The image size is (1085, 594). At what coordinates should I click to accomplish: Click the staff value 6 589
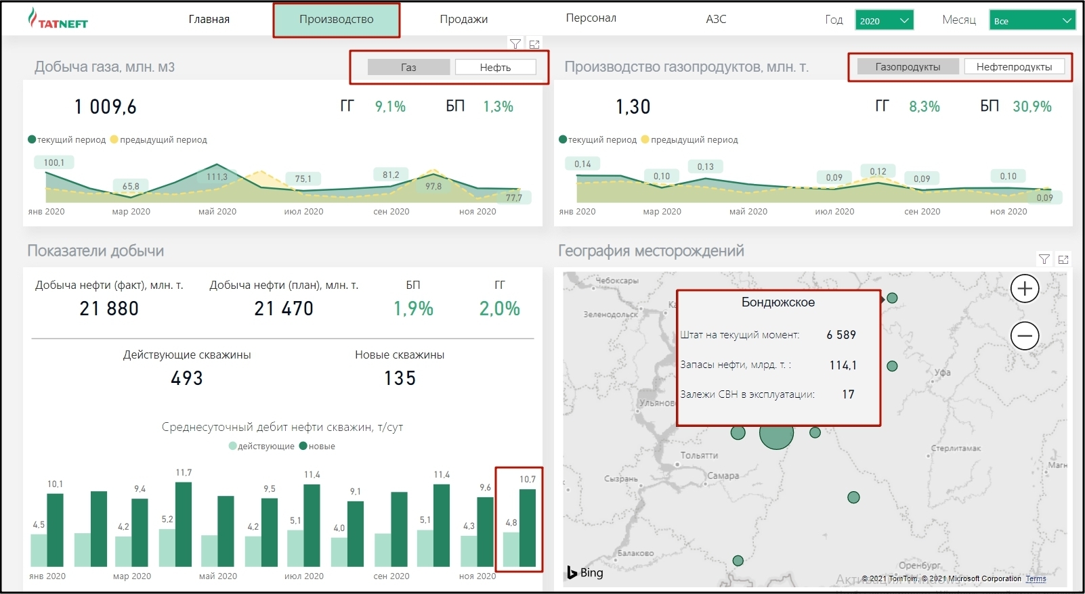(x=841, y=335)
